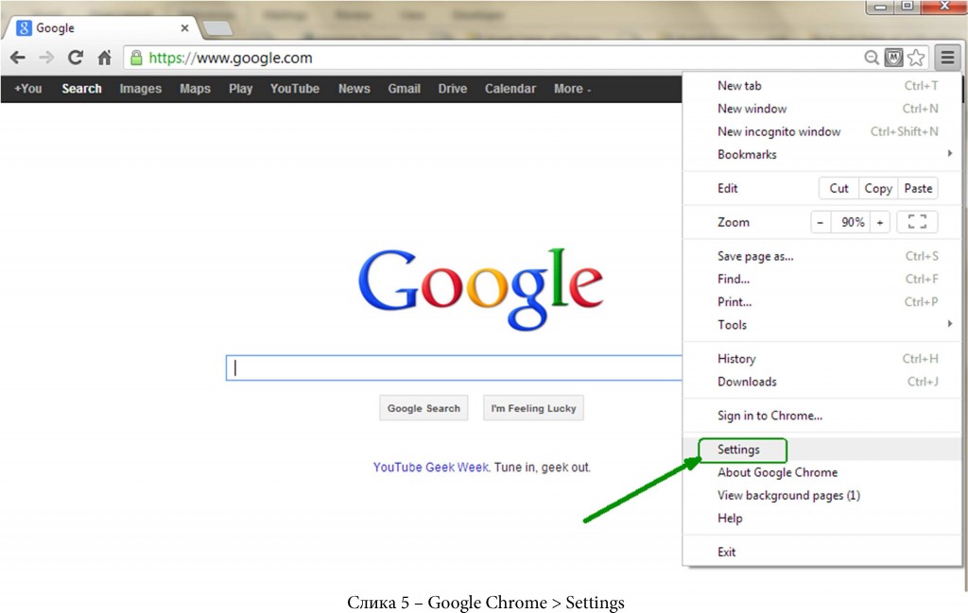
Task: Open Maps in the Google bar
Action: click(195, 89)
